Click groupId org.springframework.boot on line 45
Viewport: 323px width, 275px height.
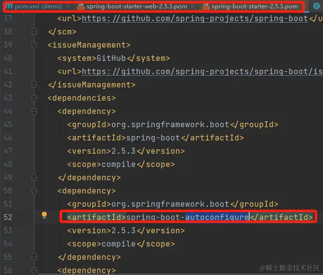pyautogui.click(x=170, y=124)
